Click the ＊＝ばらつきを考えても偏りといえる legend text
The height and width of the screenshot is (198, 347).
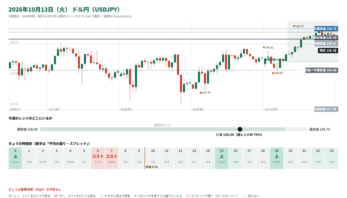(x=158, y=196)
